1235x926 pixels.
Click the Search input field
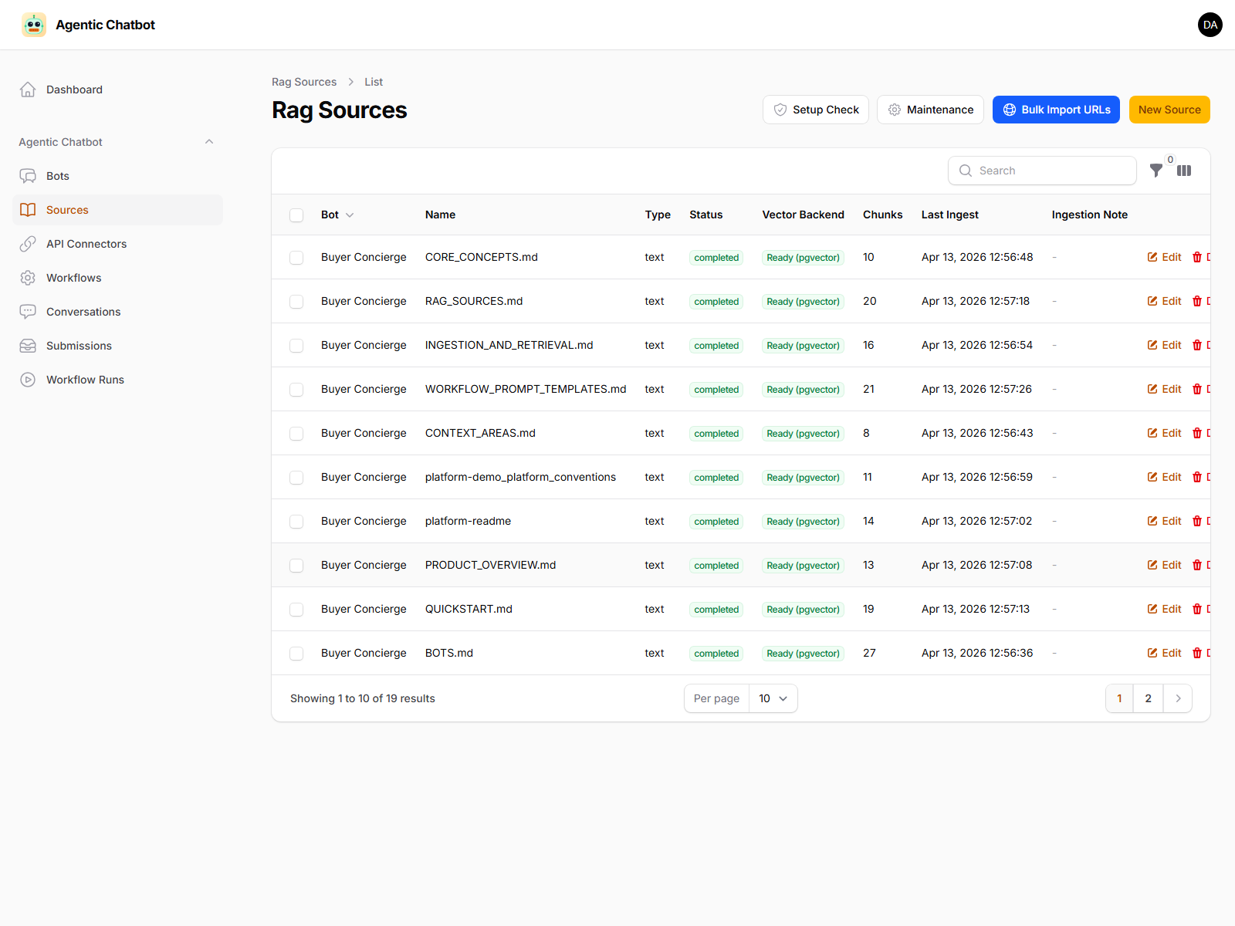pyautogui.click(x=1042, y=171)
